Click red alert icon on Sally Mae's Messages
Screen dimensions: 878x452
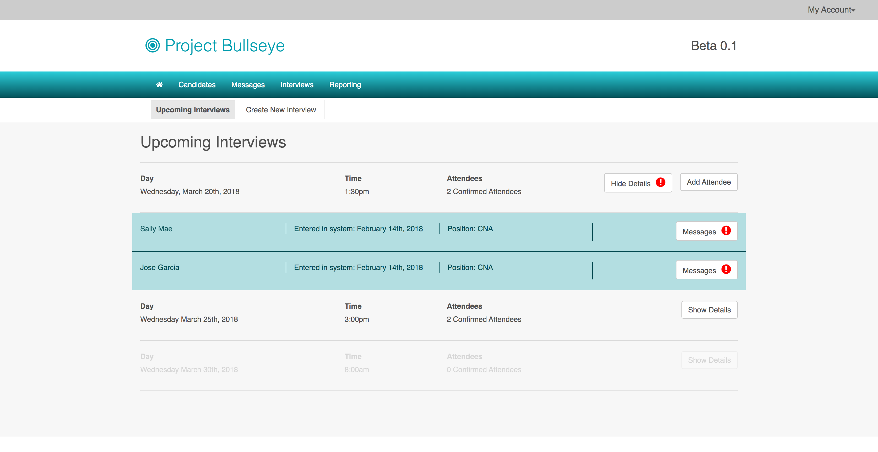pyautogui.click(x=726, y=231)
